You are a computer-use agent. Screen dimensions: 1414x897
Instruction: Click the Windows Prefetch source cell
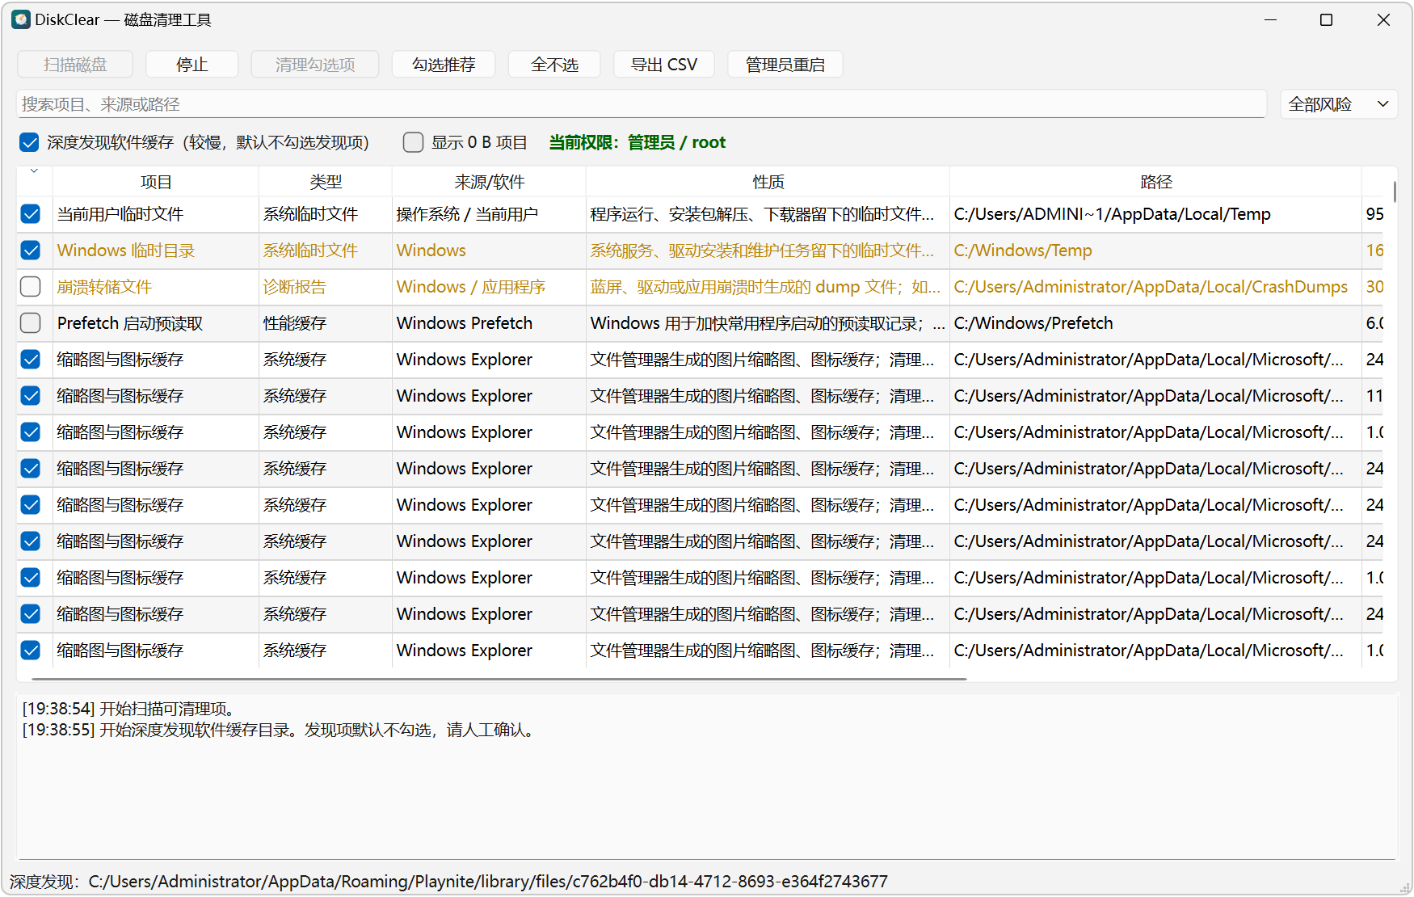489,323
